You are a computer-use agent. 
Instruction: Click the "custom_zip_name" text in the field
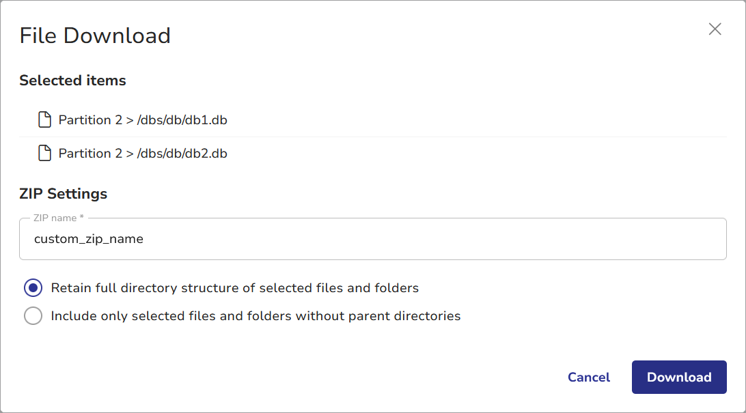(x=89, y=239)
